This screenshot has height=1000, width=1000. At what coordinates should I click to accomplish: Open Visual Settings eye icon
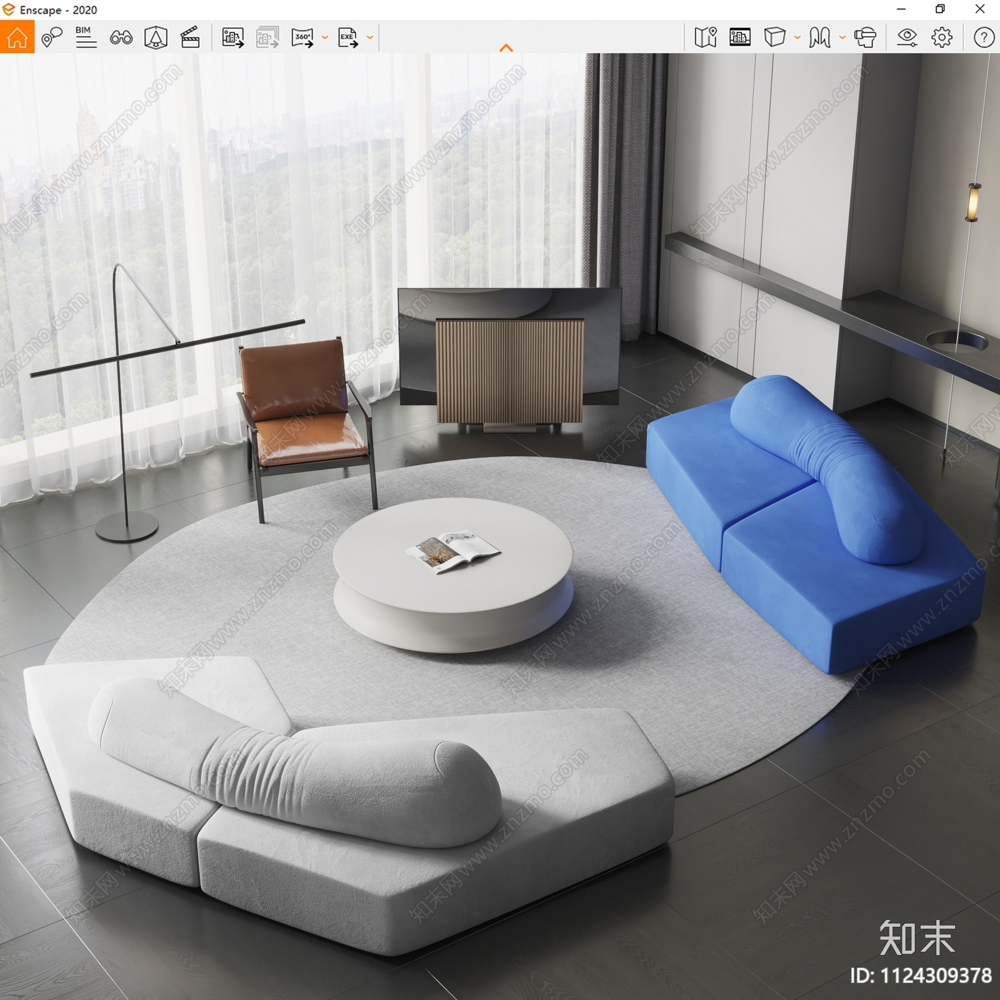tap(907, 37)
